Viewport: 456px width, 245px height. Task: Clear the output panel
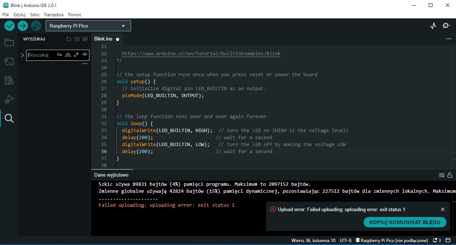[x=442, y=175]
